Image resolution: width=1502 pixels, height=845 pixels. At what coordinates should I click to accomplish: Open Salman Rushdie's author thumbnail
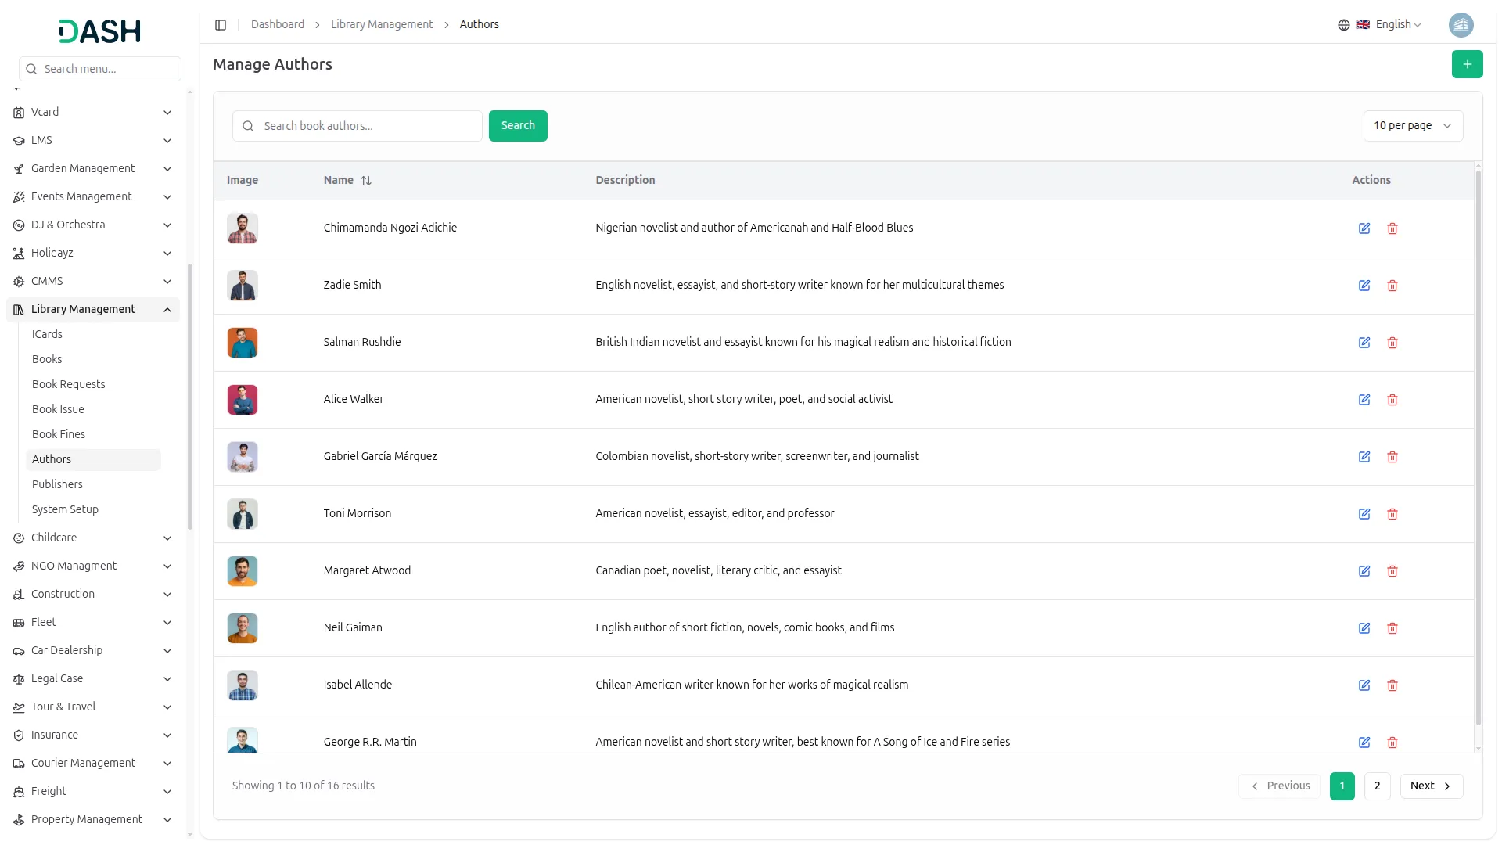[243, 343]
